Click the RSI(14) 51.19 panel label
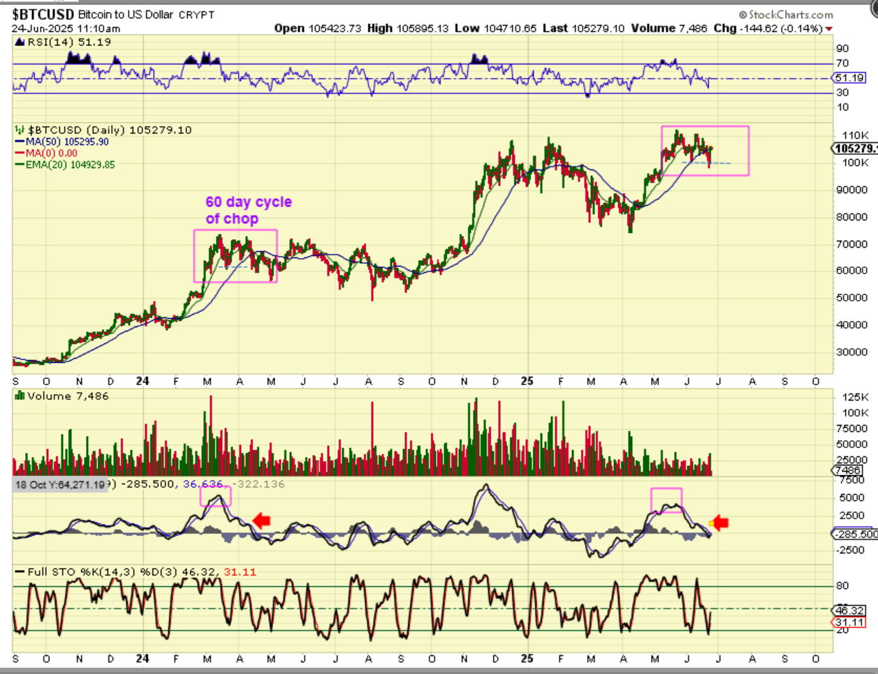Screen dimensions: 878x674 coord(68,42)
